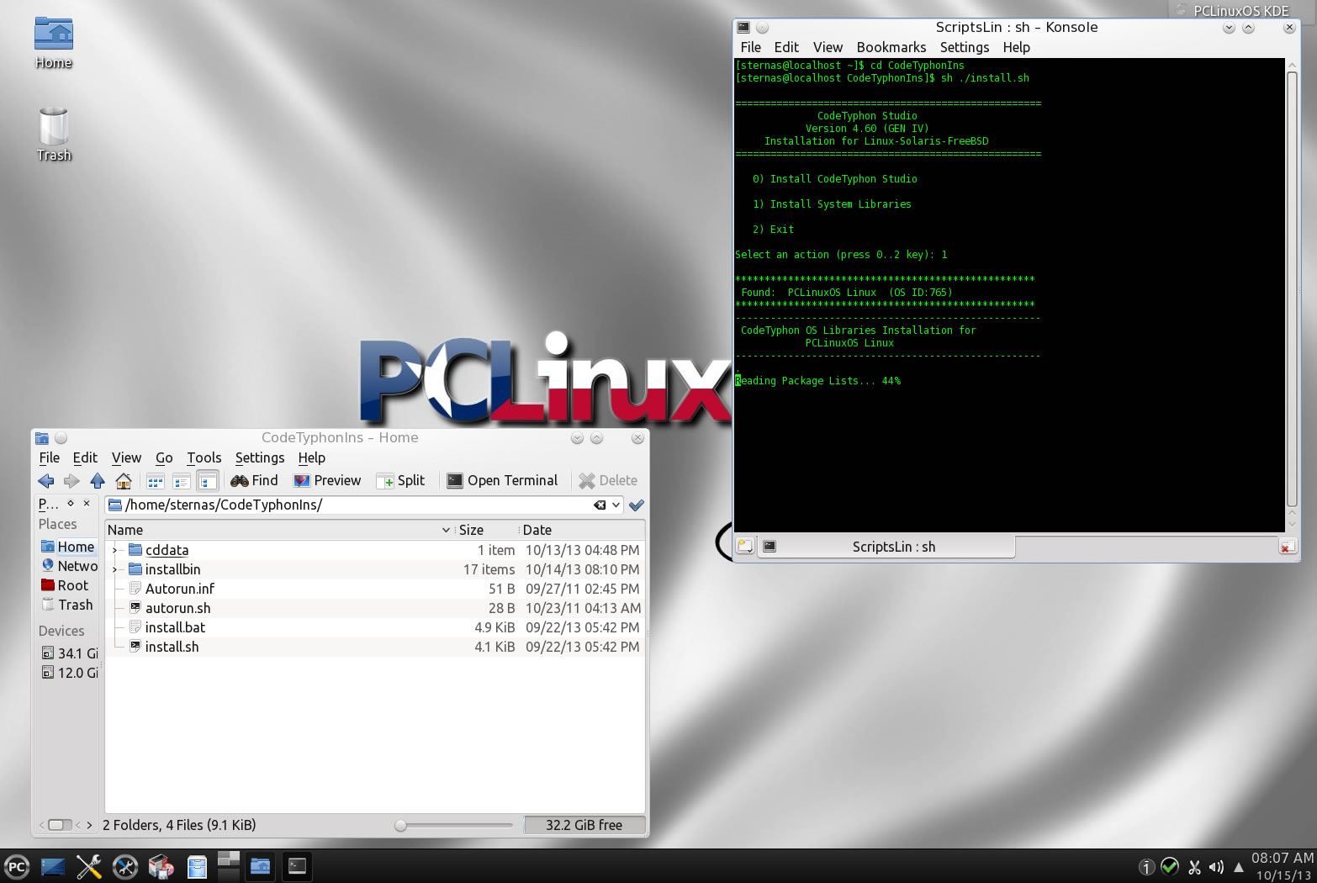Select the install.bat file
The image size is (1317, 883).
pyautogui.click(x=175, y=627)
